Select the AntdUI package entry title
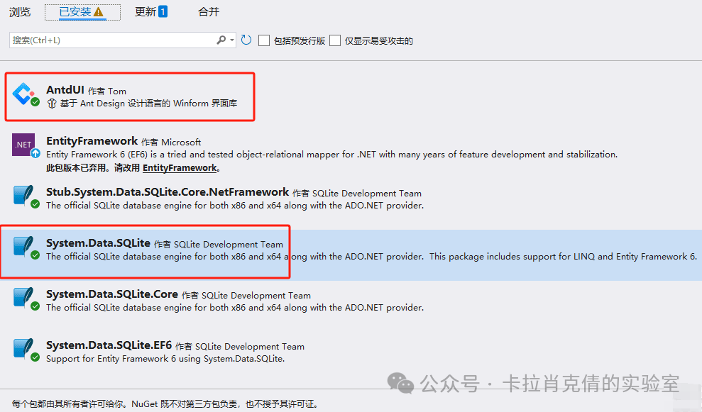The image size is (702, 412). [x=65, y=90]
